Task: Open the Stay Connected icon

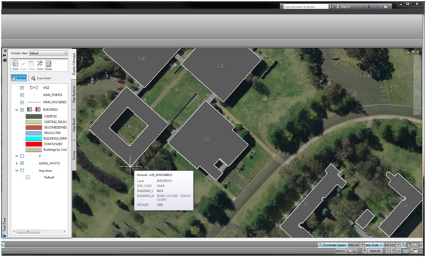Action: pyautogui.click(x=374, y=7)
